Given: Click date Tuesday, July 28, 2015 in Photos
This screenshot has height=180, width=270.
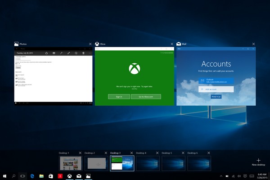Looking at the screenshot, I should point(25,53).
